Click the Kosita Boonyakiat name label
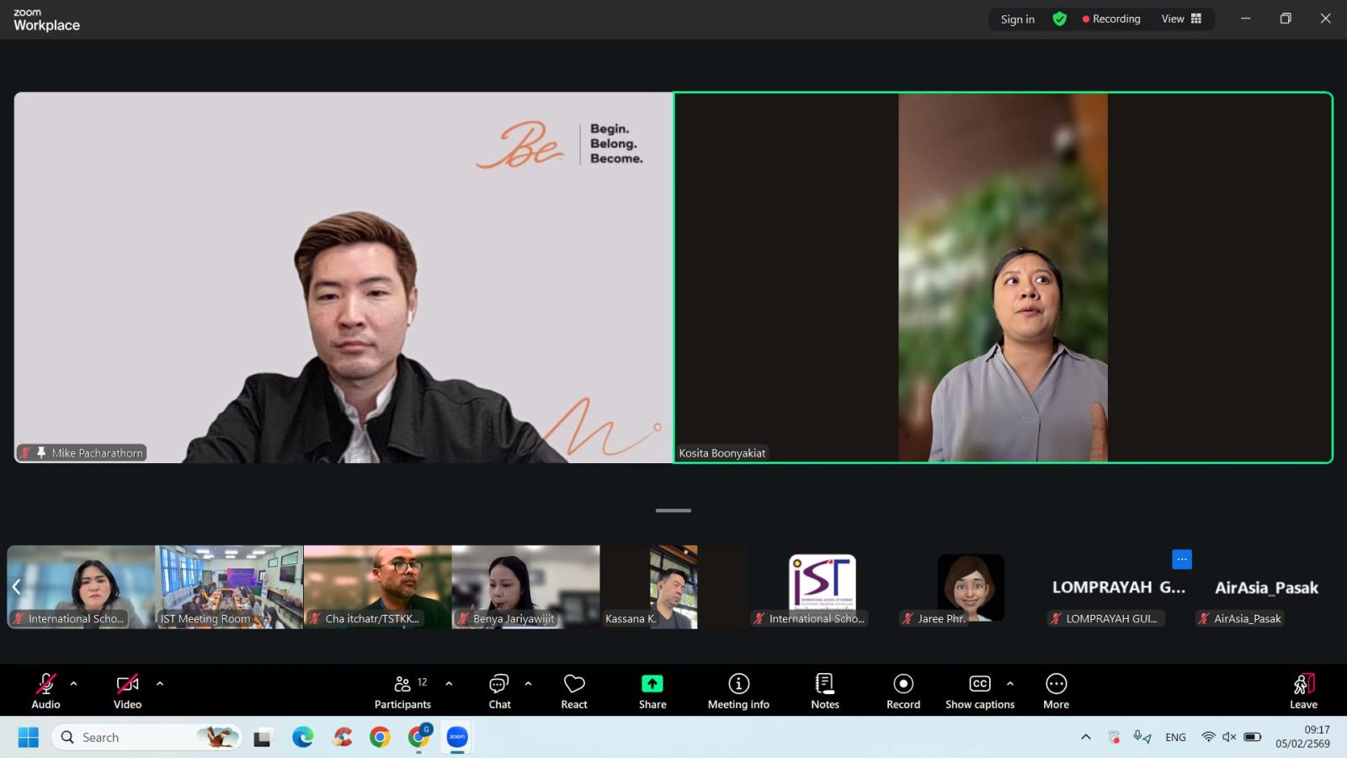 pyautogui.click(x=722, y=453)
